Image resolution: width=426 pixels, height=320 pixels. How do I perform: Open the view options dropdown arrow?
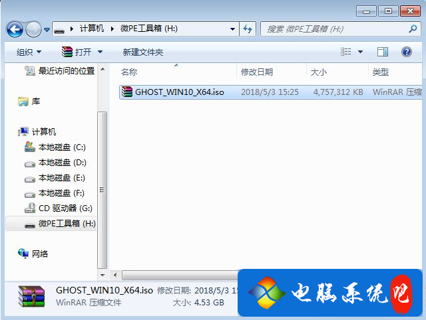(x=361, y=52)
